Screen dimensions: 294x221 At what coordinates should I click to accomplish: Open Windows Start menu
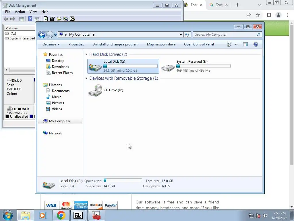pyautogui.click(x=8, y=215)
